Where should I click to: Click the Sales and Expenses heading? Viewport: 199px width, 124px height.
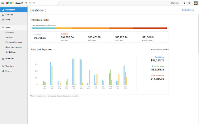pos(41,50)
